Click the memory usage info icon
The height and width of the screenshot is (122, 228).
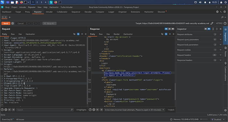tap(171, 119)
